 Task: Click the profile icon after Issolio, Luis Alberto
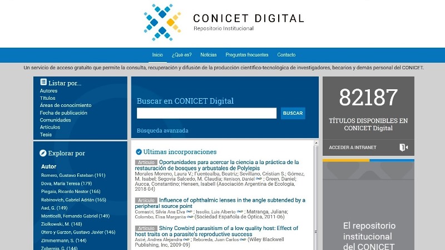coord(240,211)
